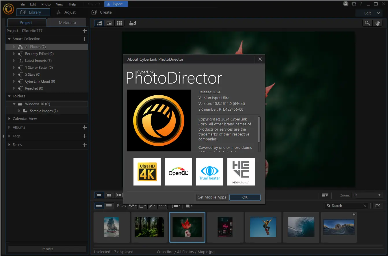The height and width of the screenshot is (256, 388).
Task: Click the secondary monitor display icon
Action: (133, 23)
